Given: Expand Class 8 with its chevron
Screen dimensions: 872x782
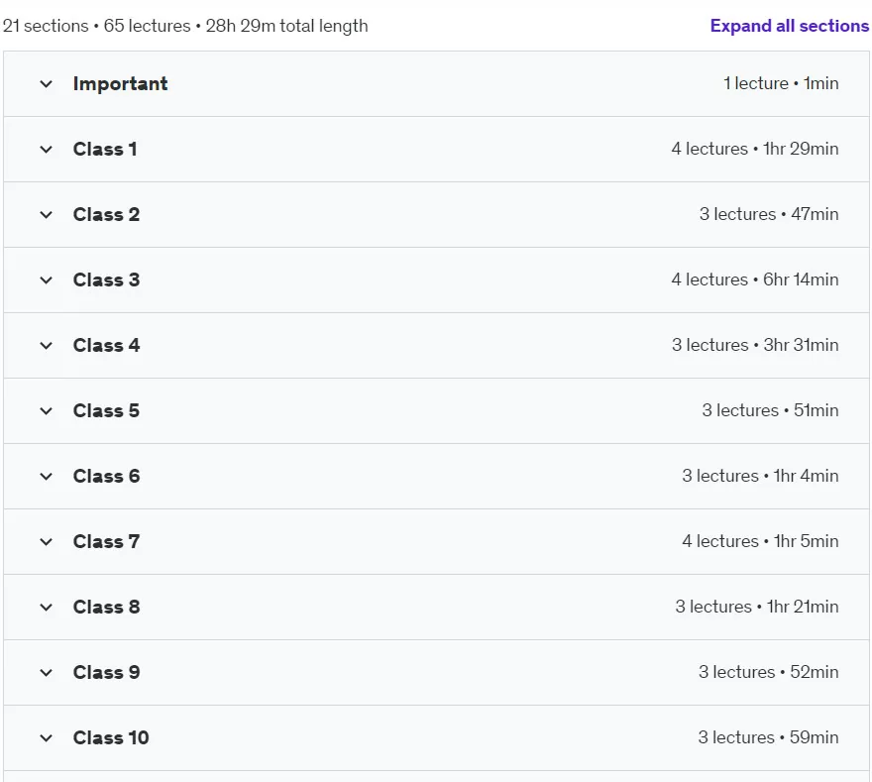Looking at the screenshot, I should (x=47, y=608).
